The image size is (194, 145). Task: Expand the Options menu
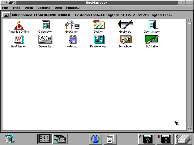(44, 8)
